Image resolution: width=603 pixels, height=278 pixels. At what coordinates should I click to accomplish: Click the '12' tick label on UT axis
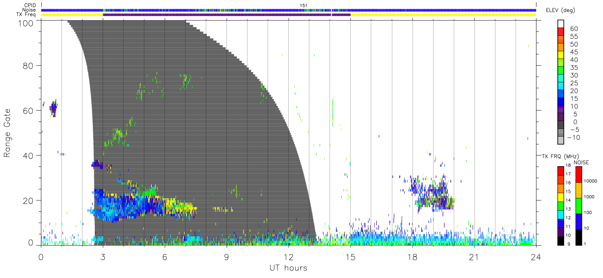(x=288, y=257)
